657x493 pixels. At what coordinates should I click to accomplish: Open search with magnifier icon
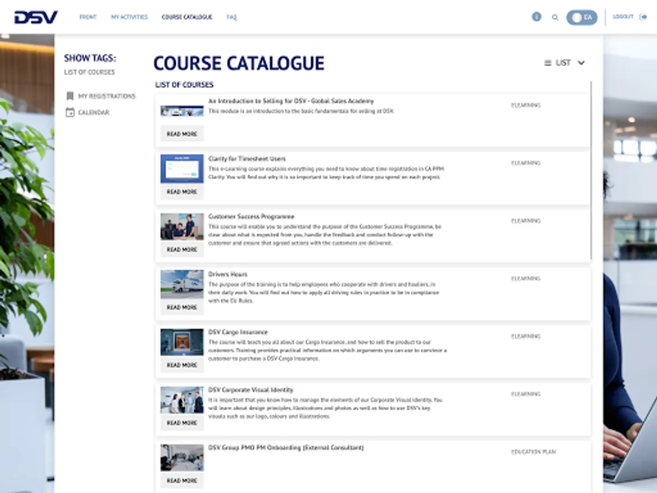[x=555, y=18]
